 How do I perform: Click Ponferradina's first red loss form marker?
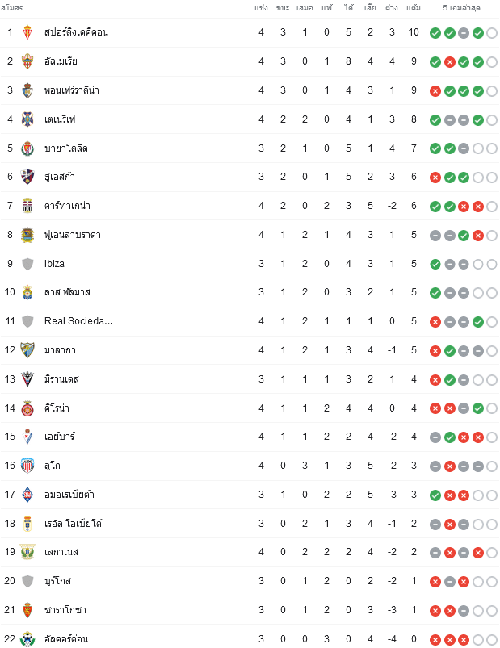[435, 91]
